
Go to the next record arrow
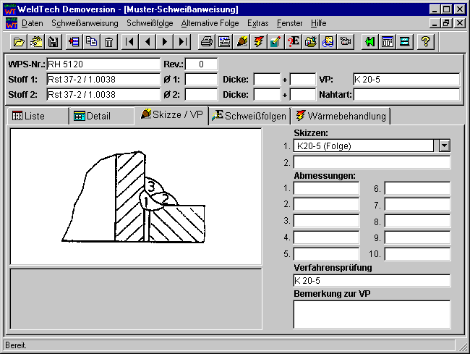point(166,42)
